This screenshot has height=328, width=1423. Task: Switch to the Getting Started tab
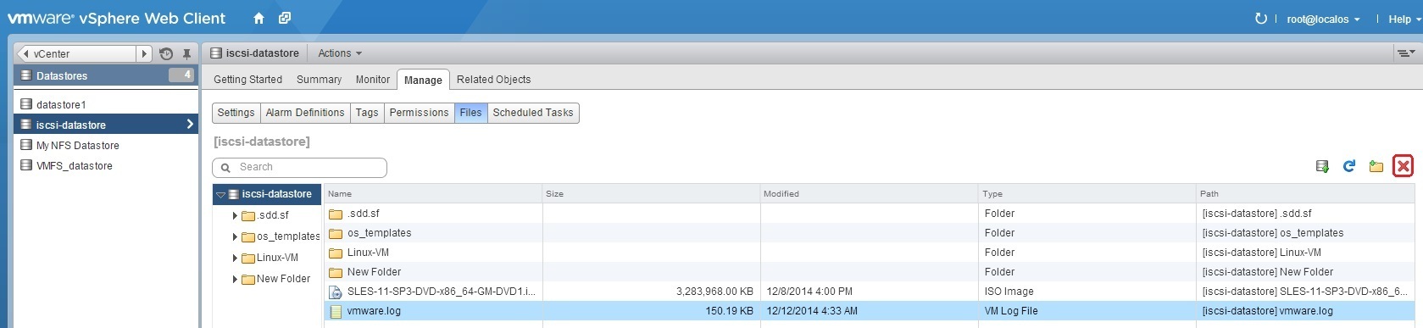(247, 80)
